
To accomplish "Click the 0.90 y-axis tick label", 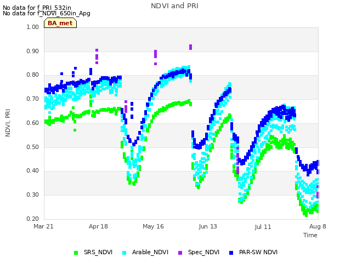I will pos(33,51).
